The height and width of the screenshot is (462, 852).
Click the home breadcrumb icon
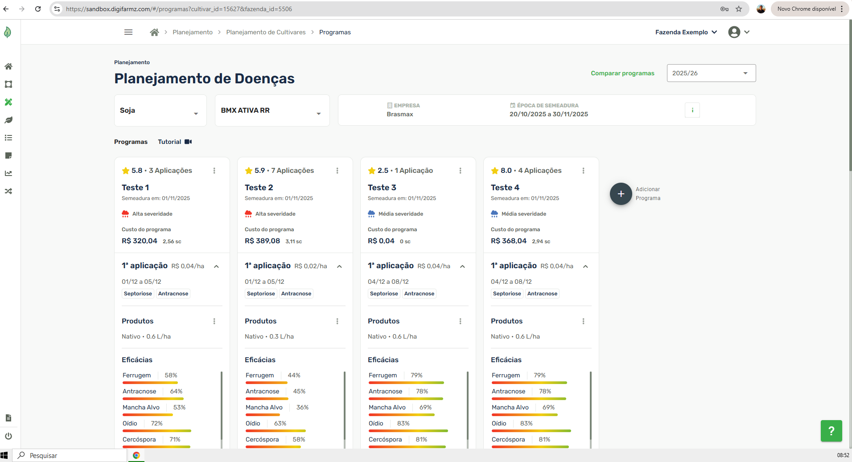coord(154,32)
